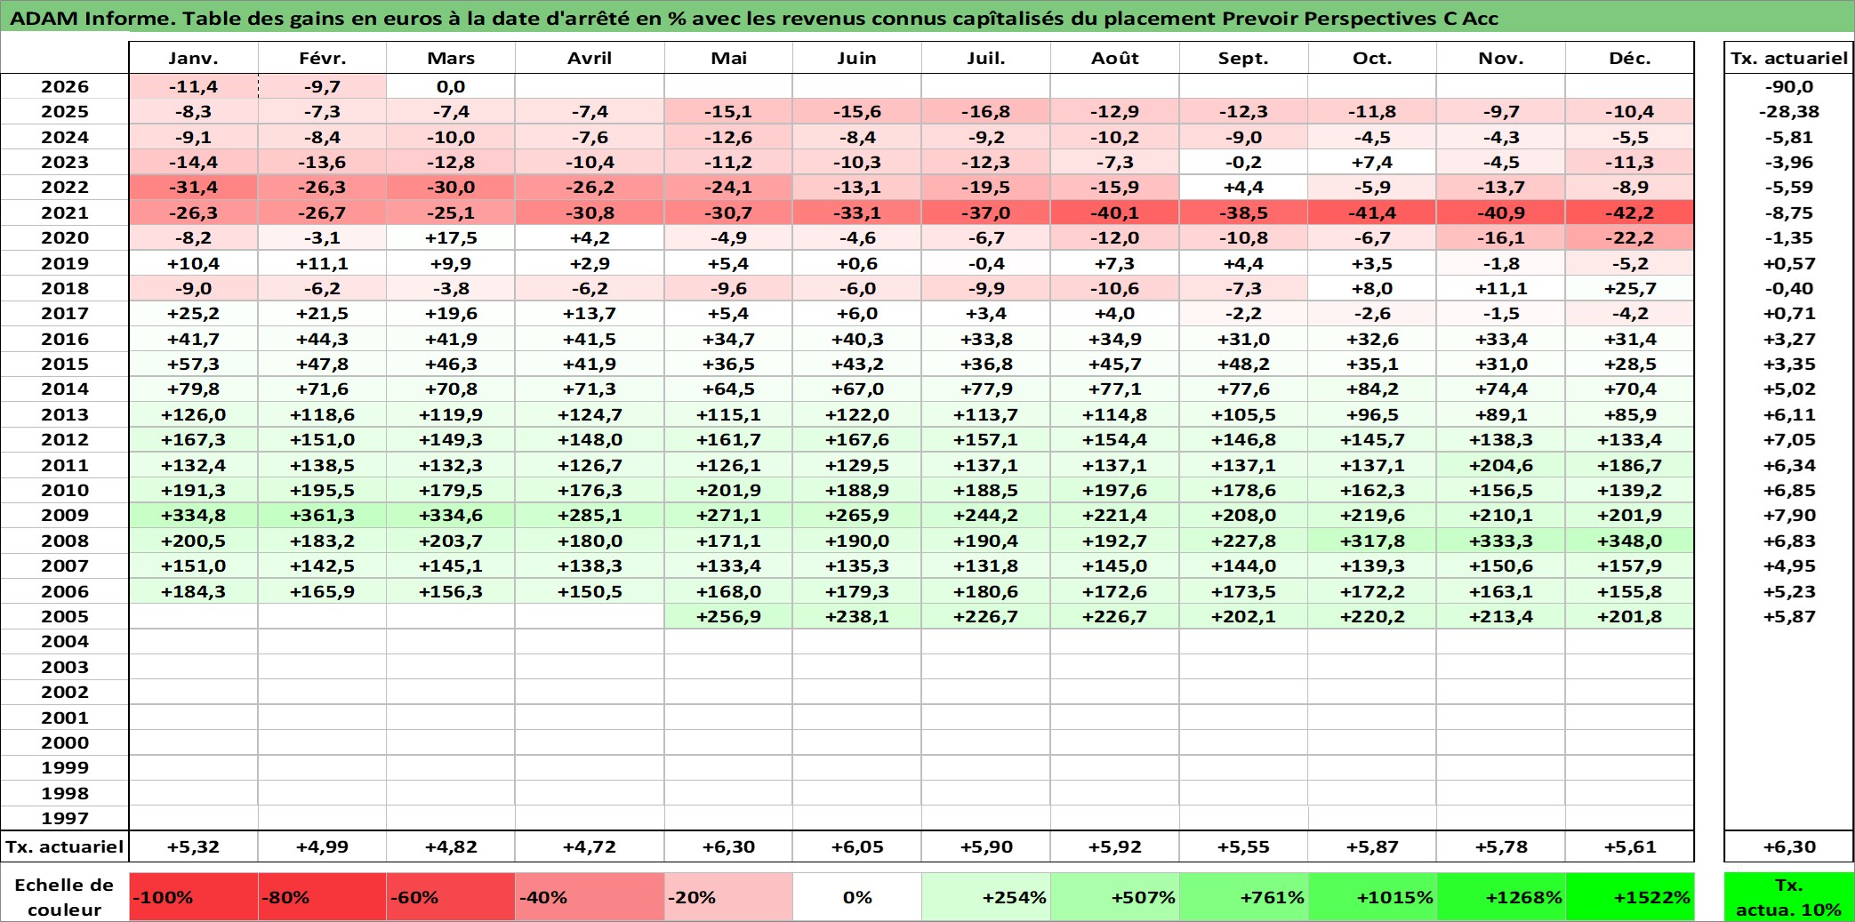Click the +361,3 cell in February 2009
Screen dimensions: 1855x922
point(322,515)
